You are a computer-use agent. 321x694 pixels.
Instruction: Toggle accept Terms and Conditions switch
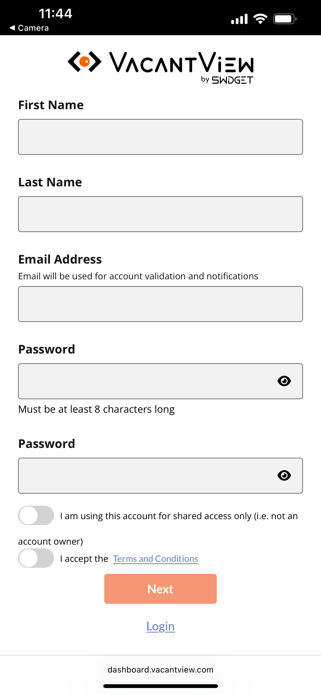click(x=36, y=558)
